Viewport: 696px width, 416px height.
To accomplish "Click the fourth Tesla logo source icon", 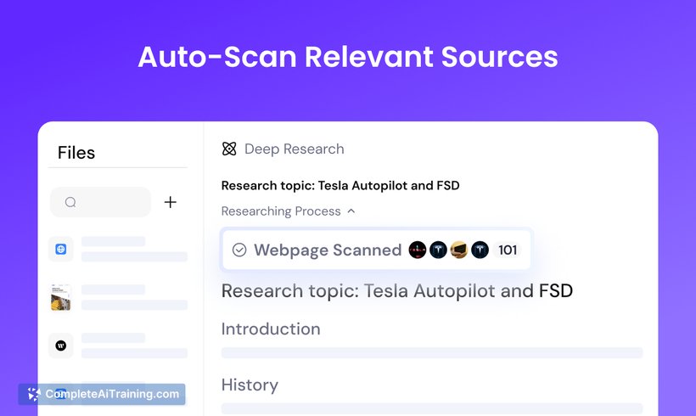I will click(x=480, y=250).
